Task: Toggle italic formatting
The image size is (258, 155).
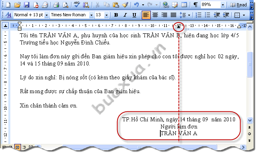Action: (x=125, y=15)
